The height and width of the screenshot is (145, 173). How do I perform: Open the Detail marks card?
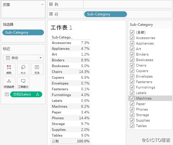tap(9, 83)
